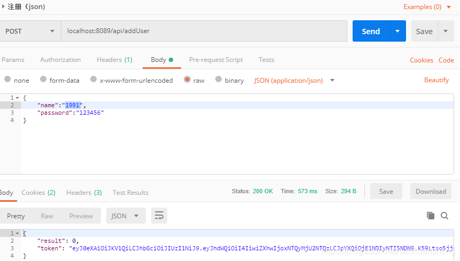
Task: Choose x-www-form-urlencoded body type
Action: (93, 80)
